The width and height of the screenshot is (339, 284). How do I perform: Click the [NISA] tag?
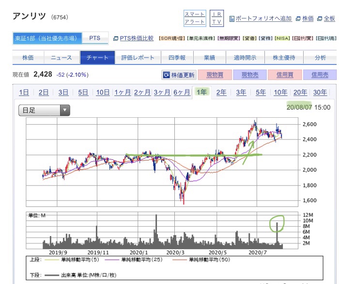[282, 38]
